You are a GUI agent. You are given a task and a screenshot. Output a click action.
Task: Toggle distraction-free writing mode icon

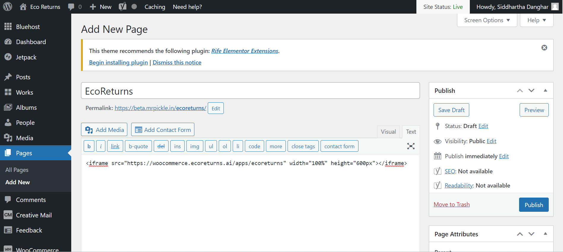pos(411,146)
